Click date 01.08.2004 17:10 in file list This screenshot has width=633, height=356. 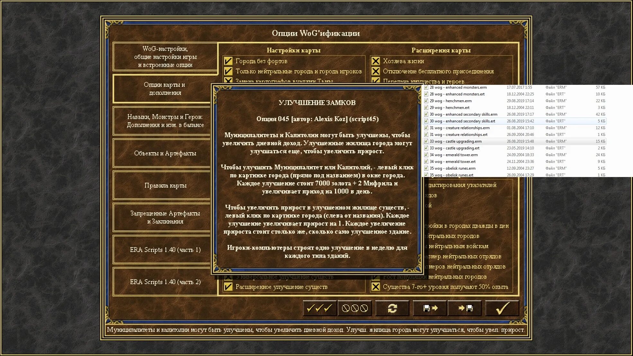[x=520, y=128]
